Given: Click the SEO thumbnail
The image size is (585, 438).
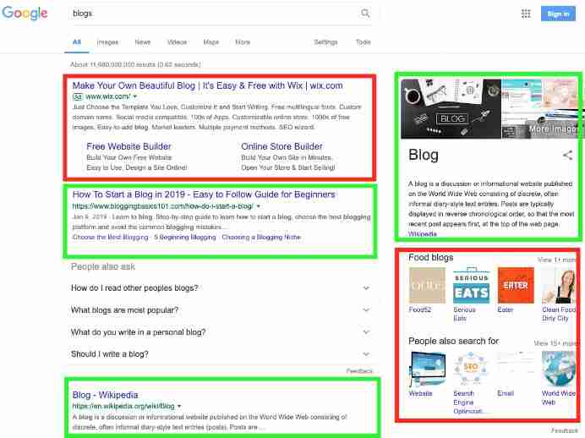Looking at the screenshot, I should pos(472,369).
